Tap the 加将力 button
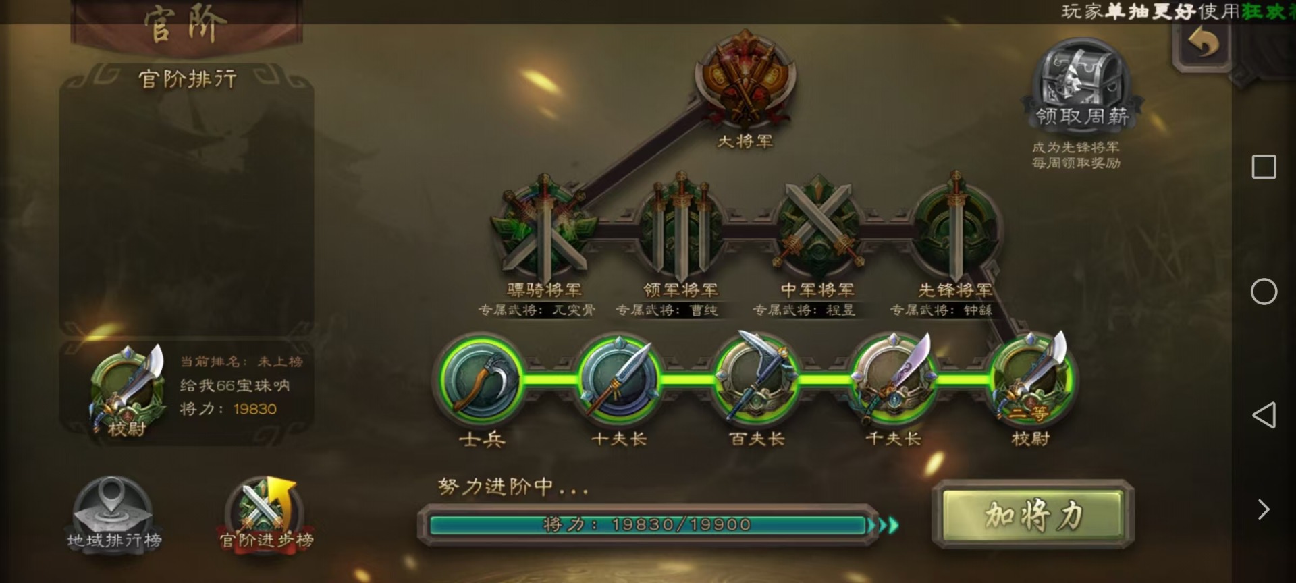 coord(1033,515)
